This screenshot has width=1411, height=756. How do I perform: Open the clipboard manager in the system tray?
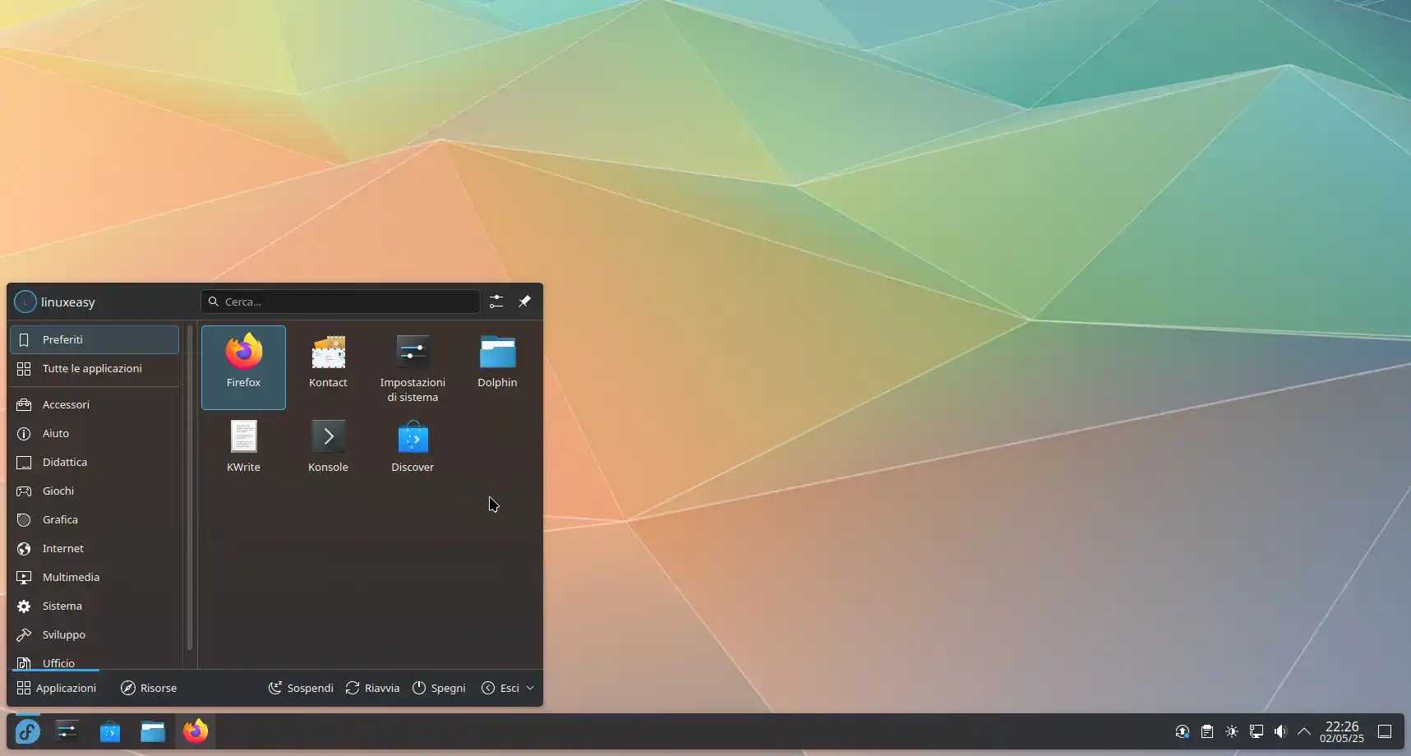click(x=1206, y=731)
